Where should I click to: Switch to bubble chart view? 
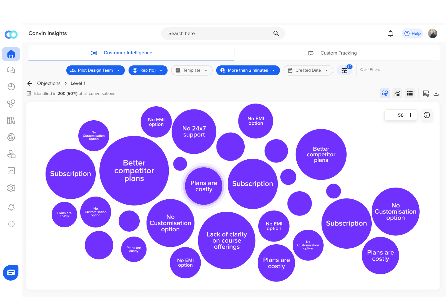385,93
